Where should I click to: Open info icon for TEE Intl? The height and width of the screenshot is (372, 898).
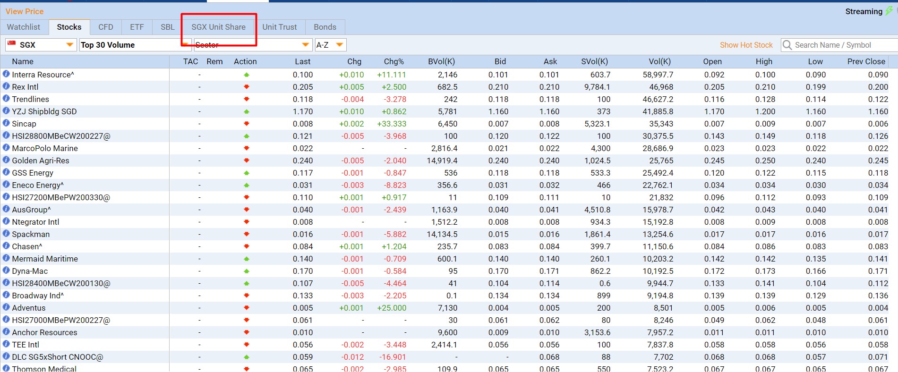tap(6, 344)
